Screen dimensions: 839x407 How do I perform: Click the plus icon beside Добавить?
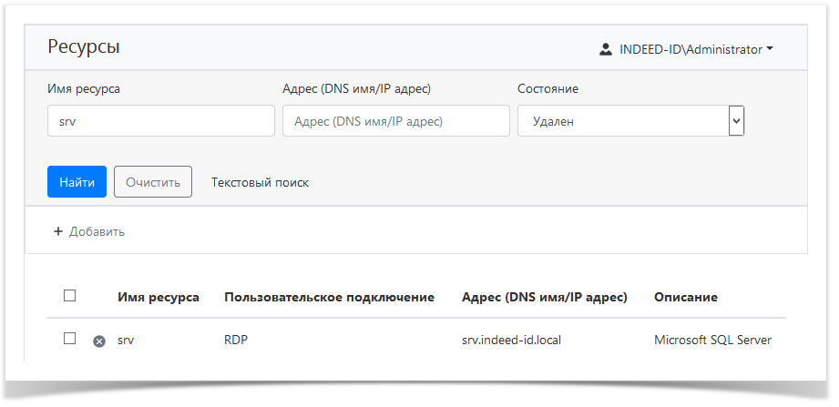(58, 231)
